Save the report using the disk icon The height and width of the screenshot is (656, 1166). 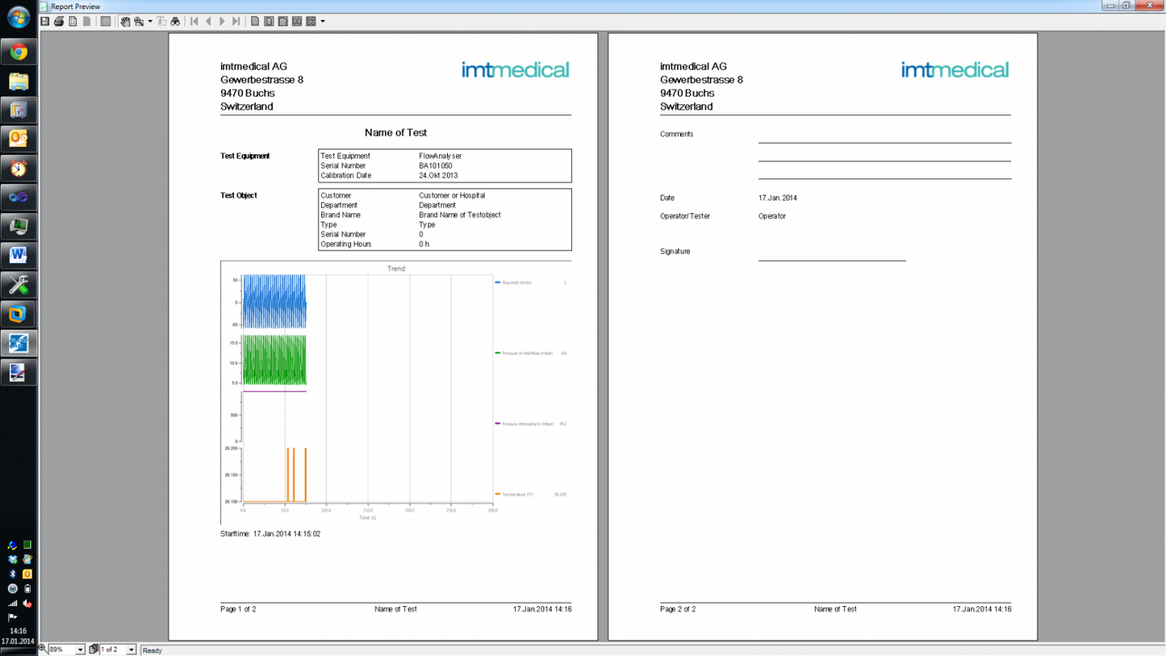click(44, 20)
